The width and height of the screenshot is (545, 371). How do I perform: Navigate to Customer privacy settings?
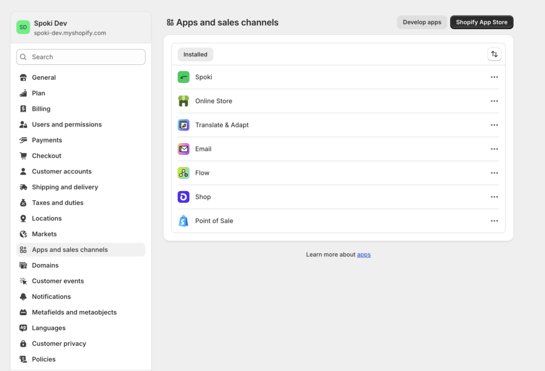pos(59,343)
